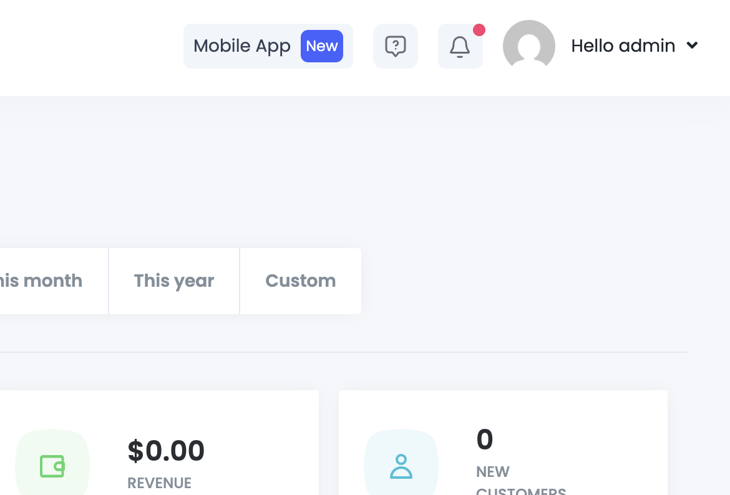Open the Hello admin user menu
The width and height of the screenshot is (730, 495).
623,46
